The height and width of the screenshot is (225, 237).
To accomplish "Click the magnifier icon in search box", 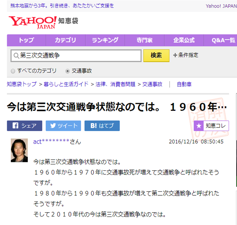I will tap(16, 56).
